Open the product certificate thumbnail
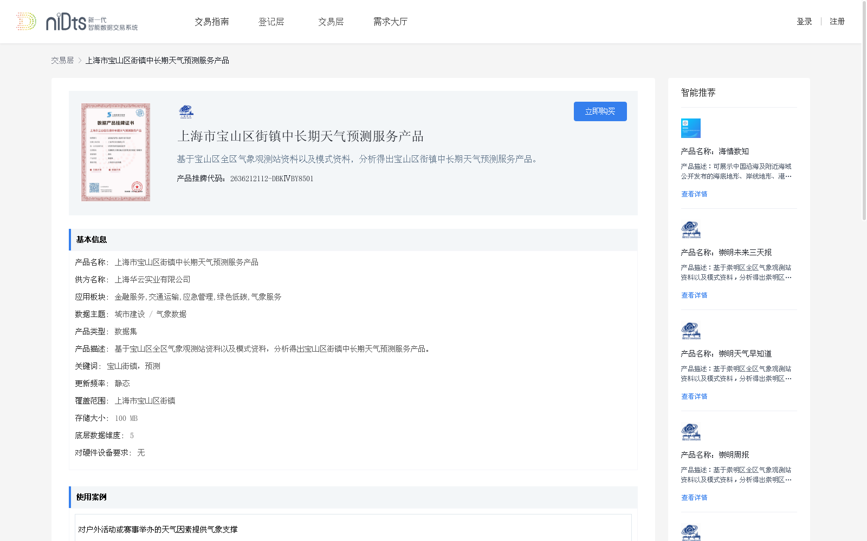This screenshot has width=867, height=541. (x=116, y=153)
